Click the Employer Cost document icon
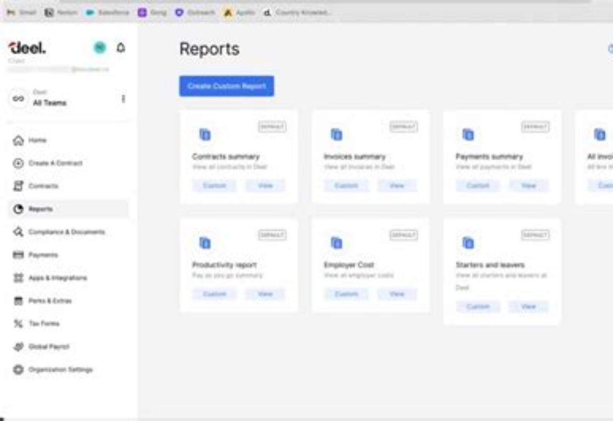Viewport: 613px width, 421px height. coord(337,243)
